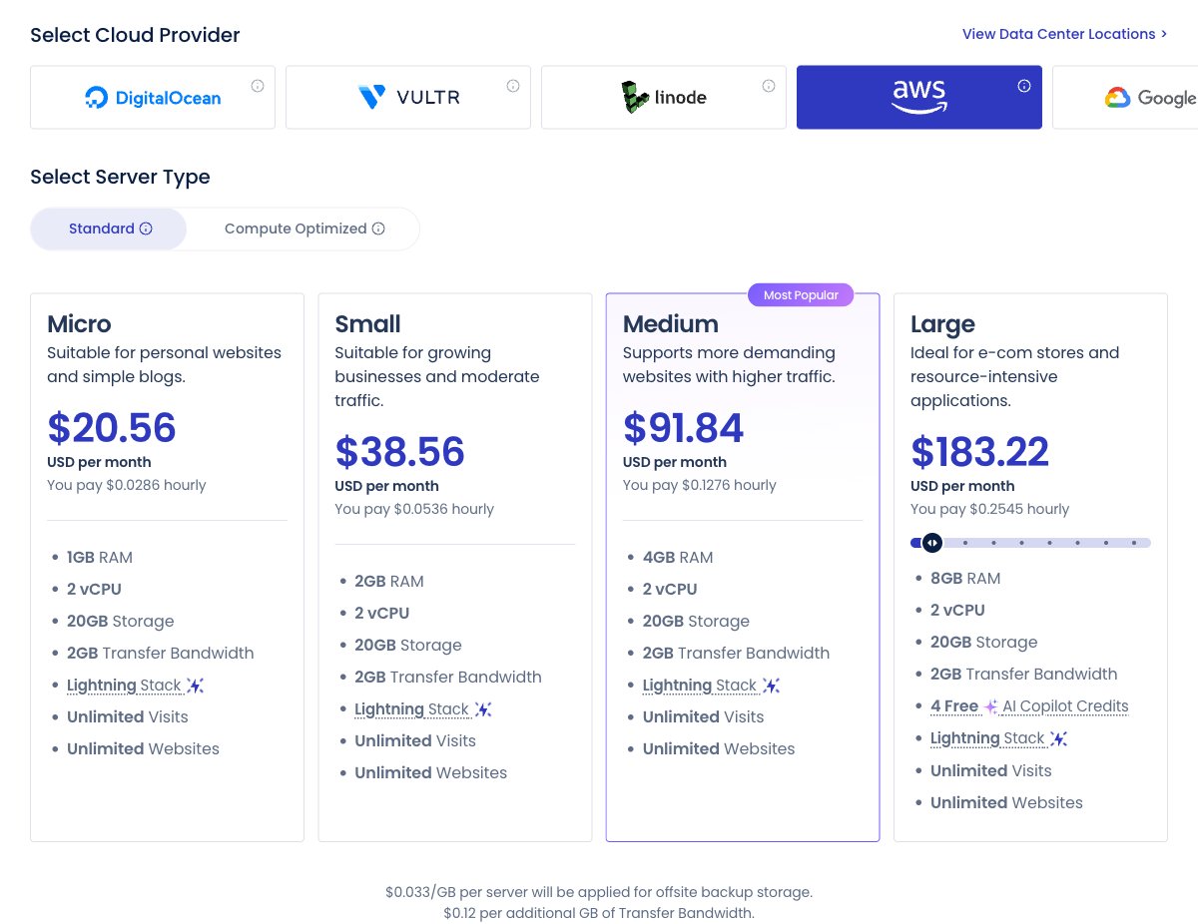Switch to Standard server type
The height and width of the screenshot is (924, 1198).
click(x=109, y=229)
